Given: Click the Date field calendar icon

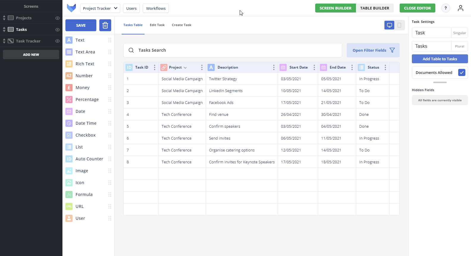Looking at the screenshot, I should (x=69, y=111).
